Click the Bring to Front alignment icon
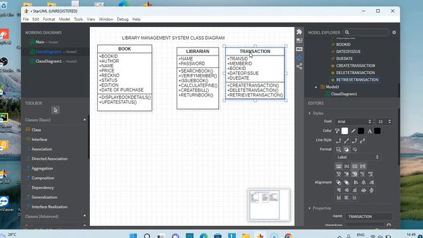This screenshot has width=423, height=238. [x=338, y=182]
